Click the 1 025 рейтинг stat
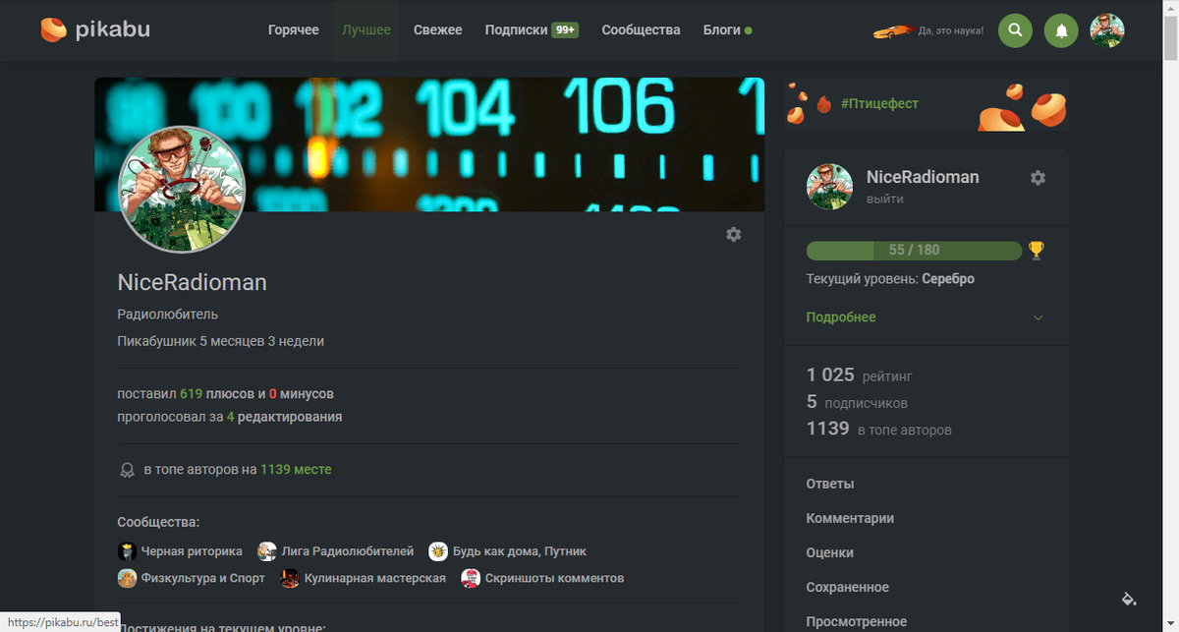 point(860,375)
